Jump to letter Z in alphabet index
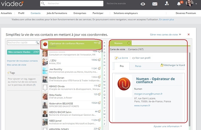201x130 pixels. (104, 124)
